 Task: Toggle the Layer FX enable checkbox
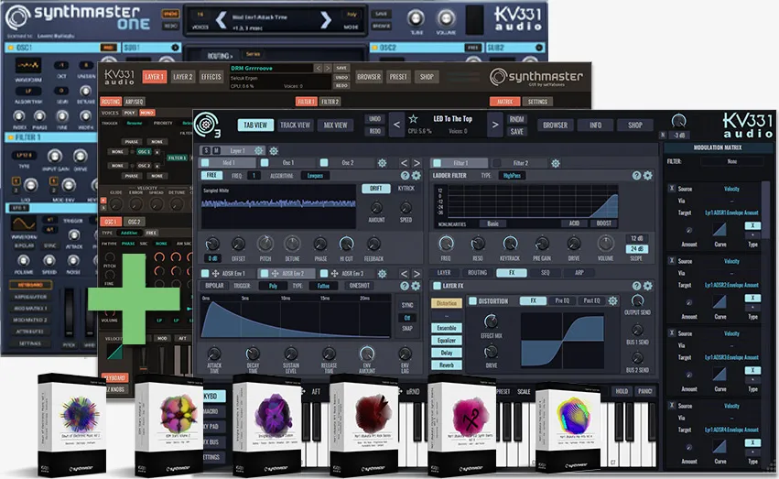(x=438, y=286)
